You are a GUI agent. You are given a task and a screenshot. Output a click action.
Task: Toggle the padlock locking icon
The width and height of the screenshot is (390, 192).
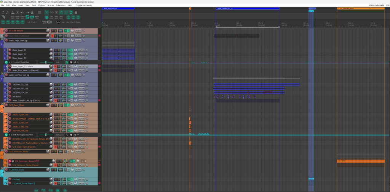pyautogui.click(x=76, y=13)
